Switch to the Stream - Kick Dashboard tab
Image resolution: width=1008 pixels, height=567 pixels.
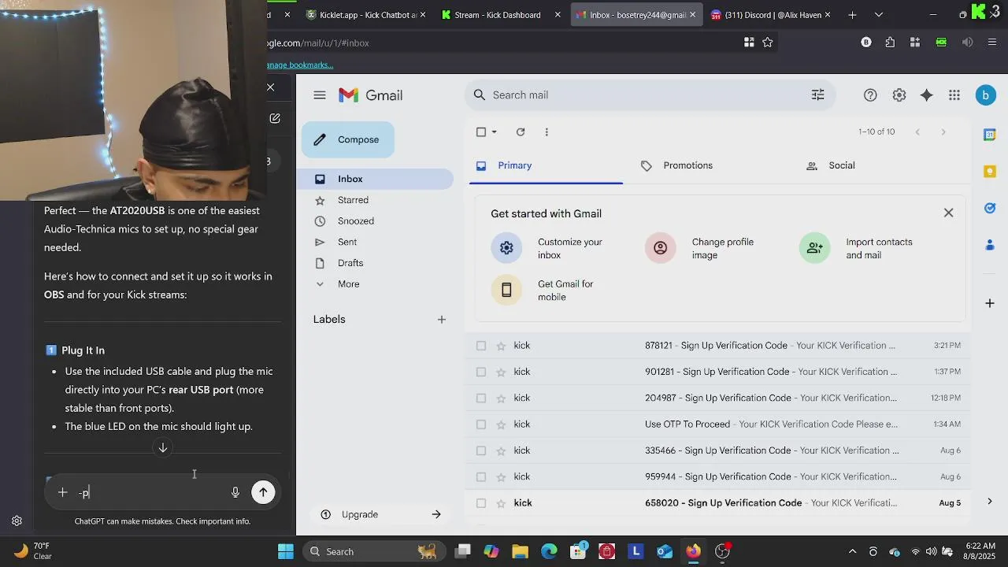(x=501, y=15)
